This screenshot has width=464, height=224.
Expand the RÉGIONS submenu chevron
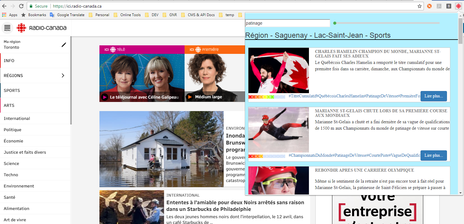63,75
